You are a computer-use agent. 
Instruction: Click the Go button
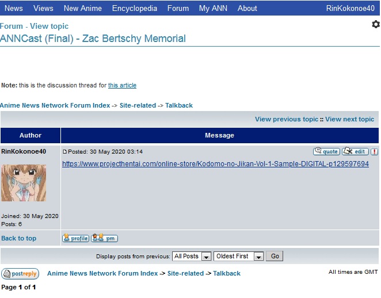pyautogui.click(x=275, y=256)
